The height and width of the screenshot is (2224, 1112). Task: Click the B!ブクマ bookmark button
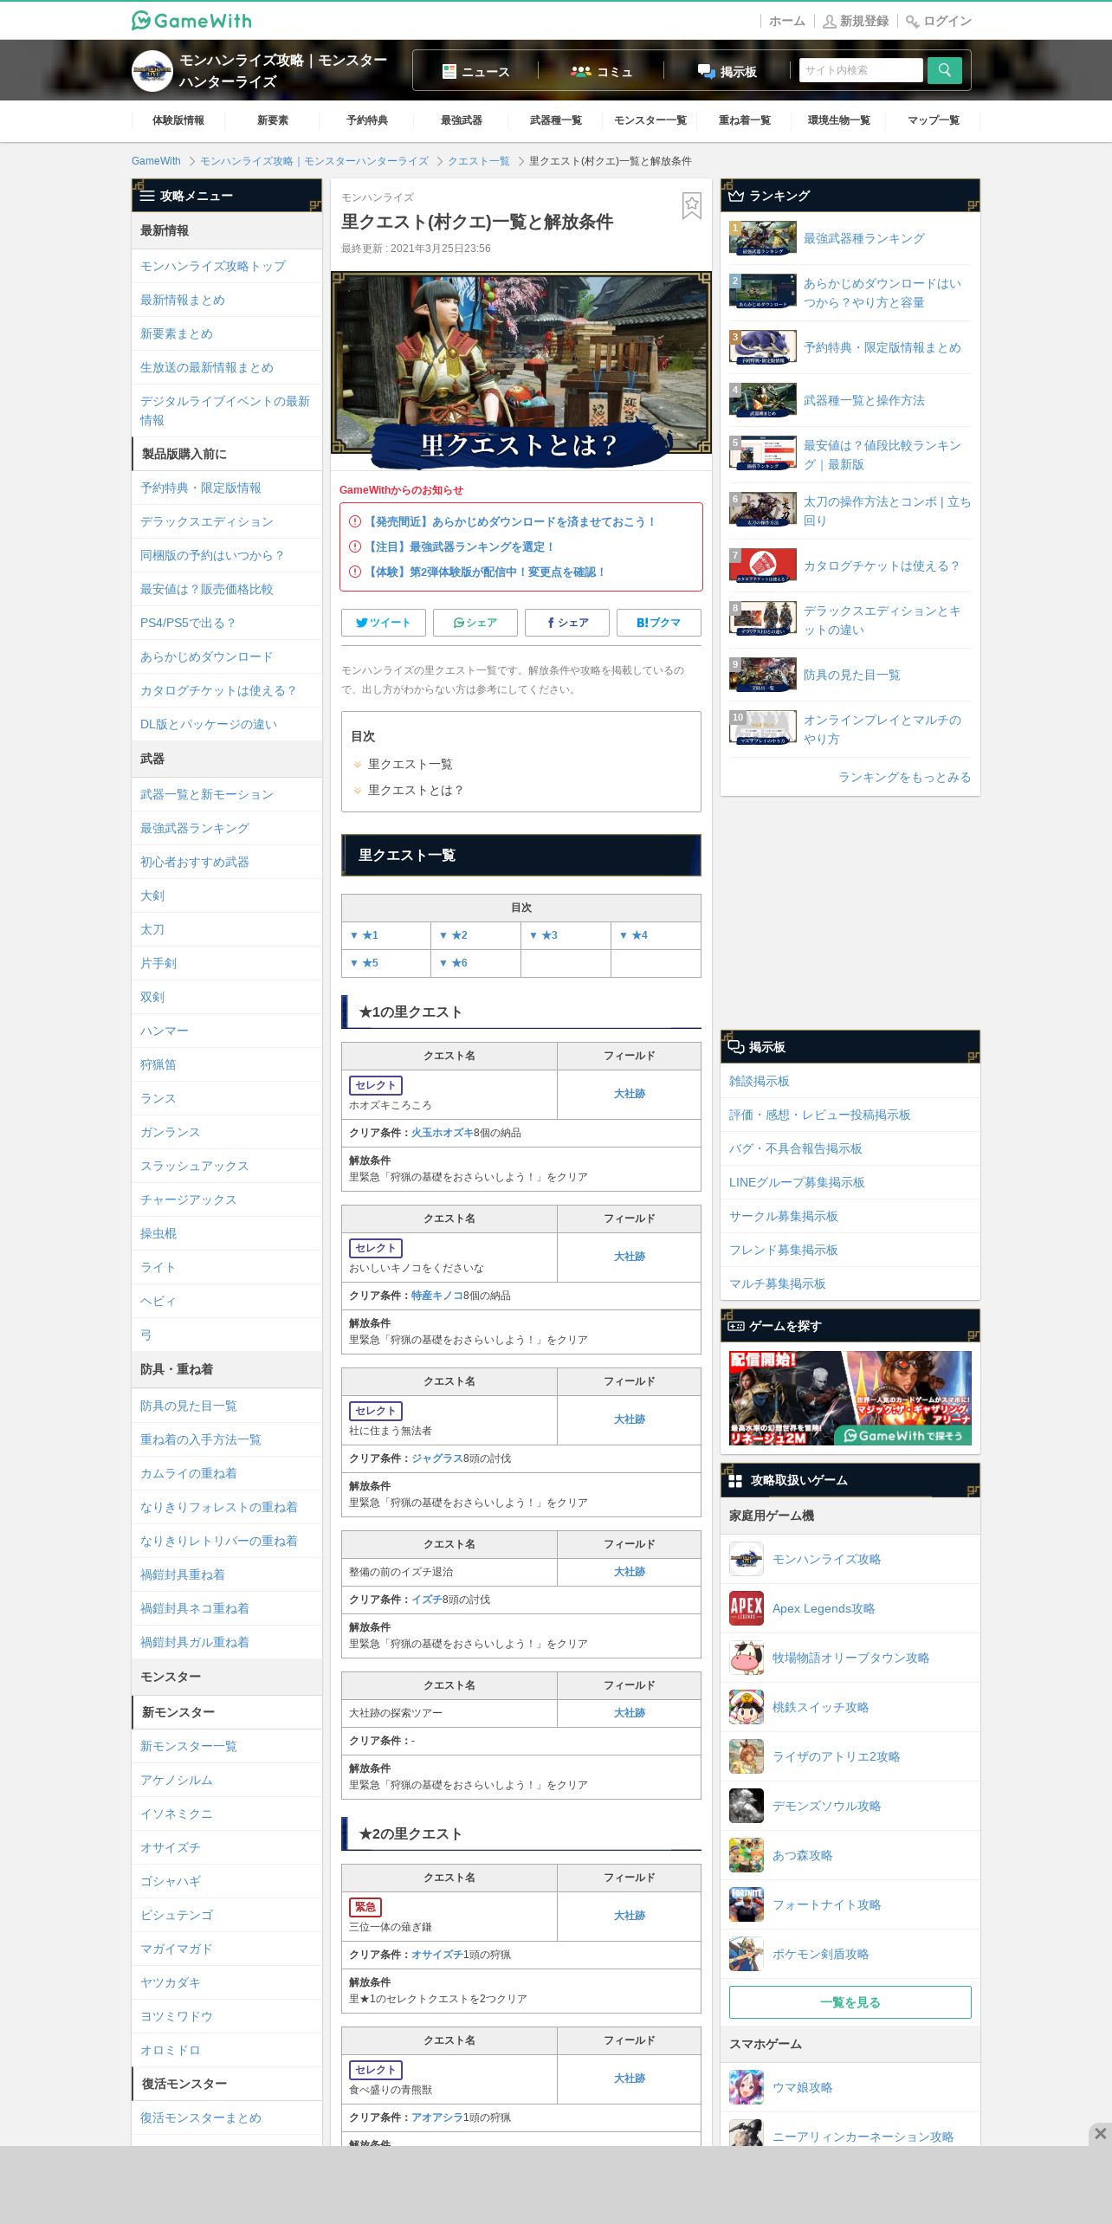[659, 623]
